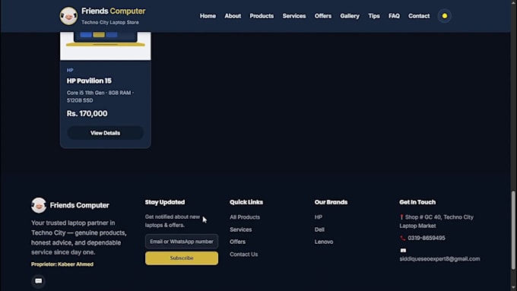
Task: Select the Lenovo brand link
Action: [x=324, y=242]
